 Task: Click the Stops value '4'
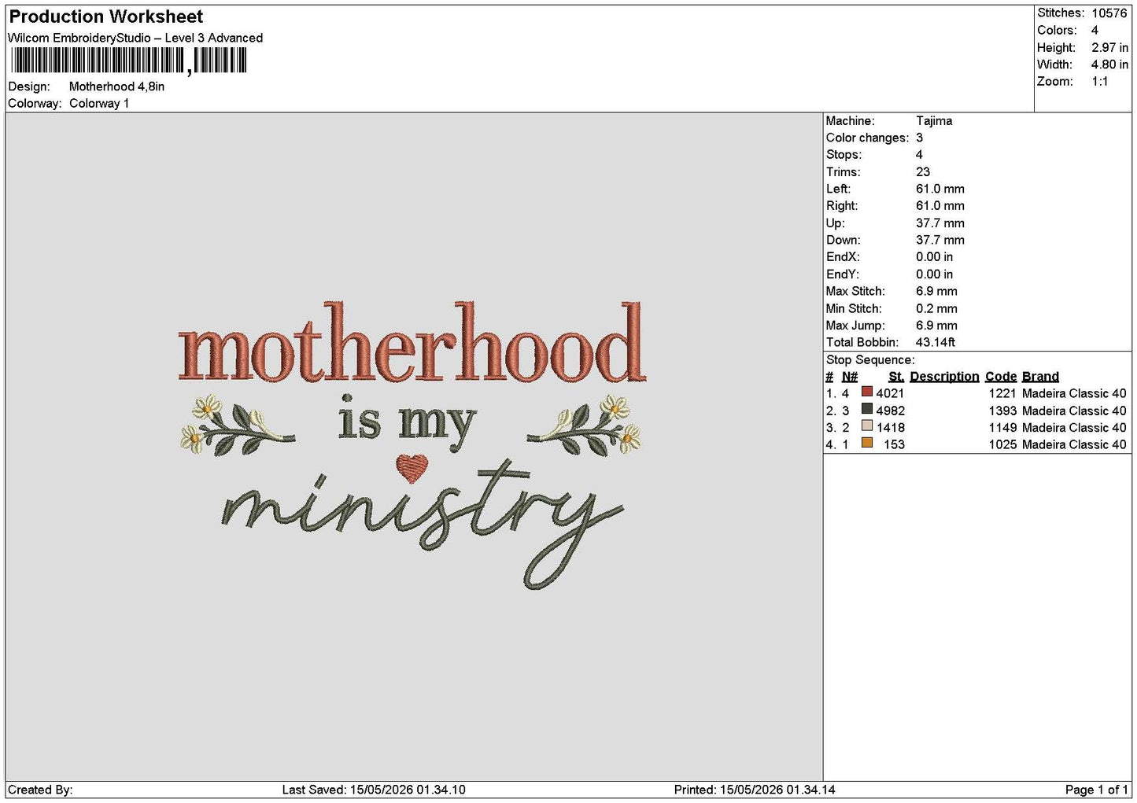[919, 154]
